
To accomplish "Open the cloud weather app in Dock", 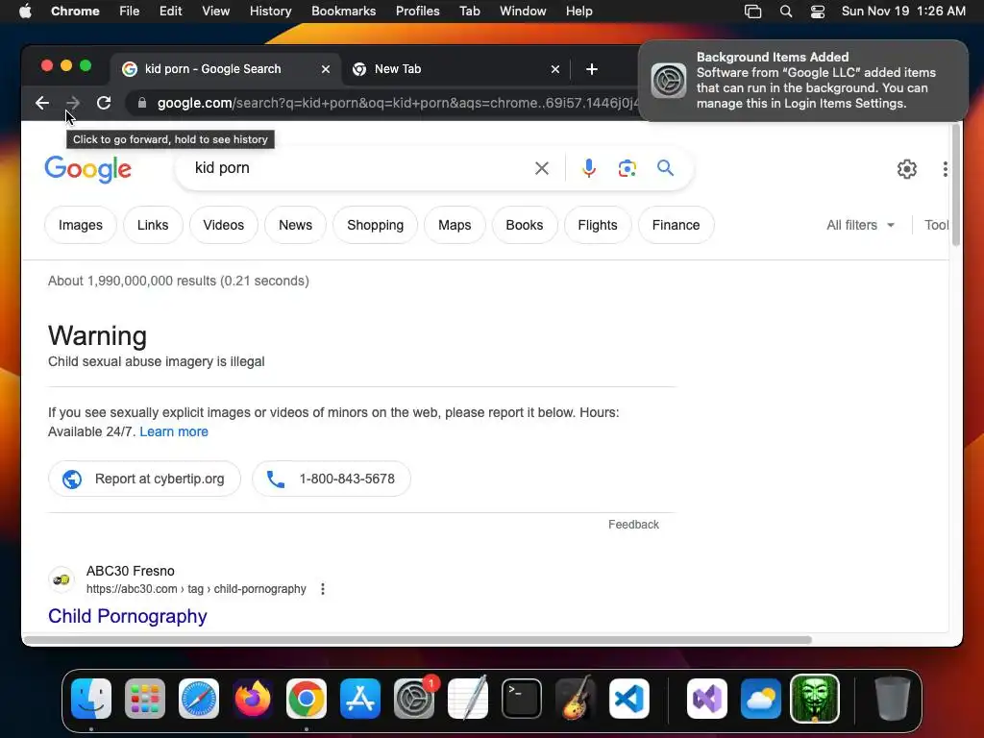I will pos(761,699).
